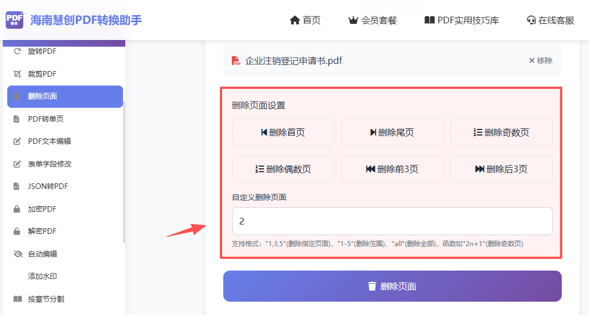
Task: Click the rotate icon next to 旋转PDF
Action: 17,51
